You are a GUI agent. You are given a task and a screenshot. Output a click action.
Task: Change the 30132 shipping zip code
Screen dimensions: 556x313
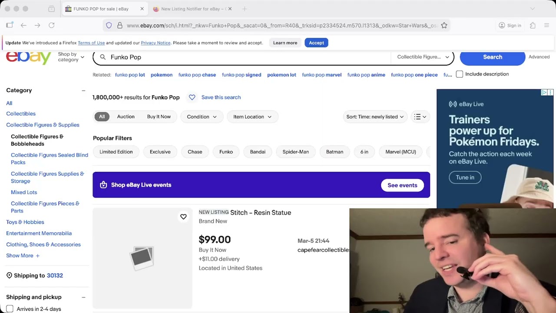point(55,276)
